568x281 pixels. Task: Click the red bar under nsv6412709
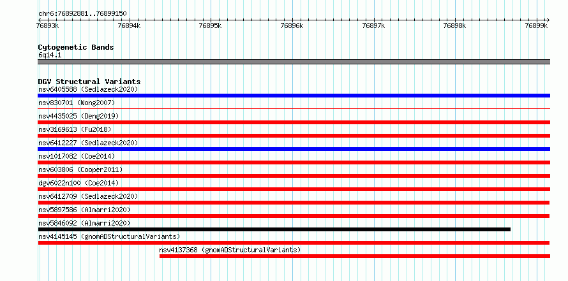(294, 203)
